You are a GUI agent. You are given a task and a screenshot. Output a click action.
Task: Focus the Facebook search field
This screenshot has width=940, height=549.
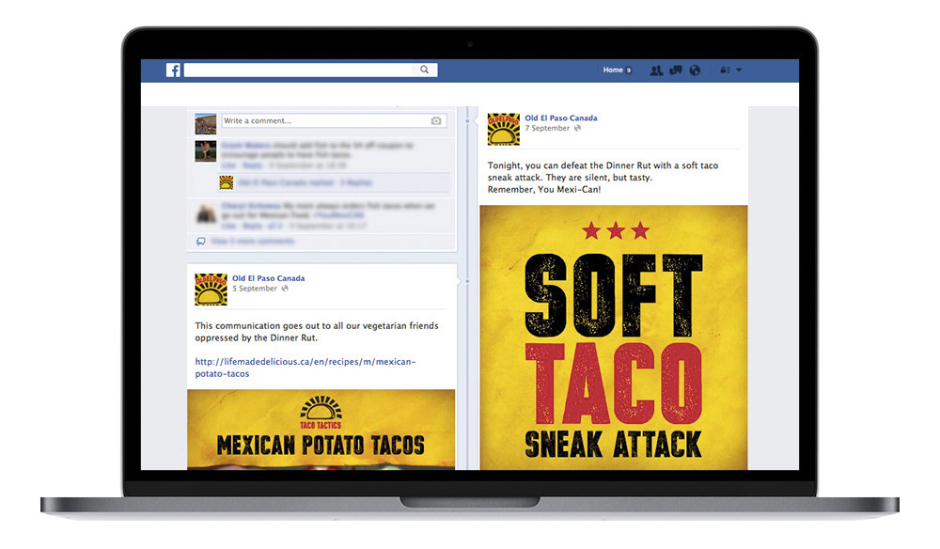310,71
